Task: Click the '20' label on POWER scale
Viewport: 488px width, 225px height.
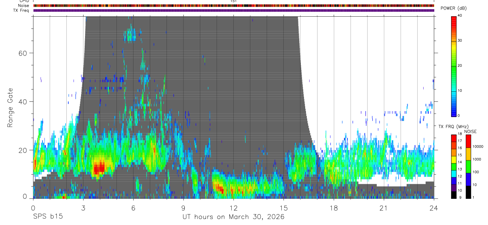Action: 460,65
